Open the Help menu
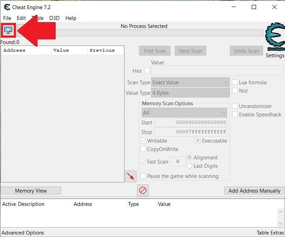 [71, 18]
